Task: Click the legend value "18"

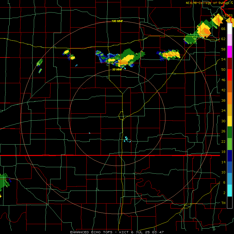Action: [223, 152]
